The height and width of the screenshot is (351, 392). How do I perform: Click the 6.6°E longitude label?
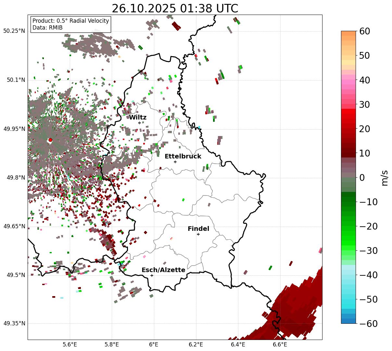pos(280,345)
